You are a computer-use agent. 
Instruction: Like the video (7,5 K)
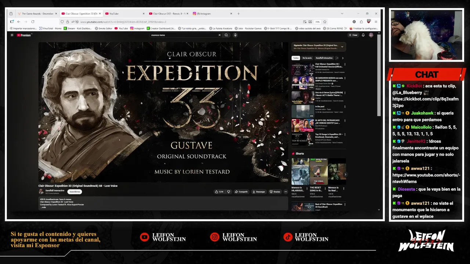(x=219, y=192)
